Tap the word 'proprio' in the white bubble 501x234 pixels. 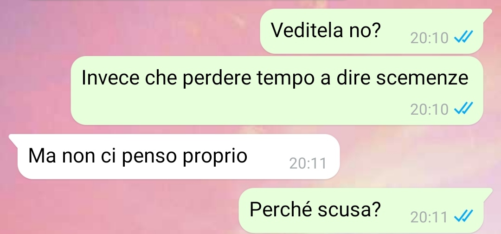[x=215, y=157]
